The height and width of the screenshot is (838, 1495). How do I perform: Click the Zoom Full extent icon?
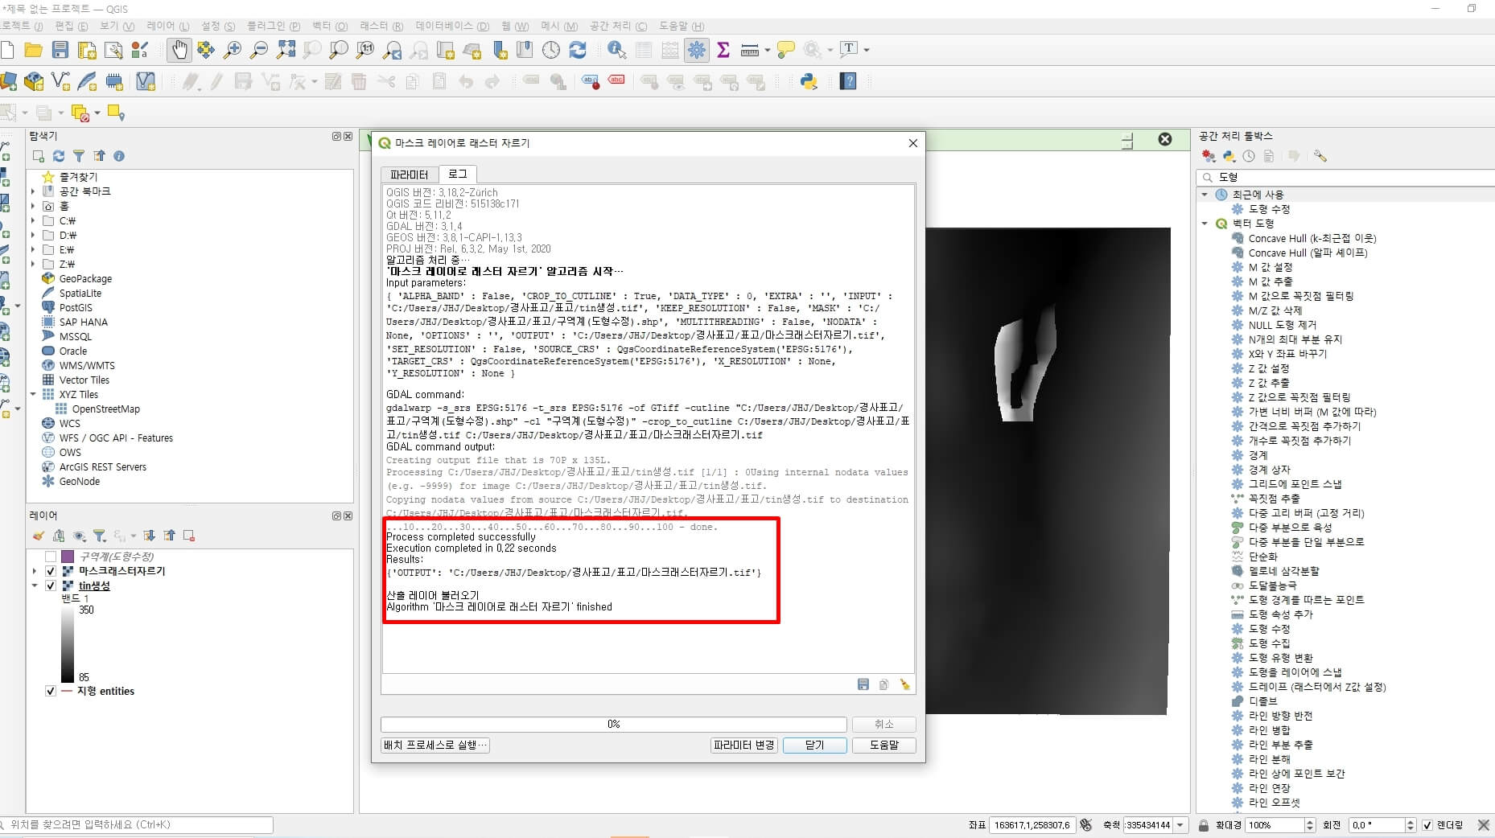point(286,50)
